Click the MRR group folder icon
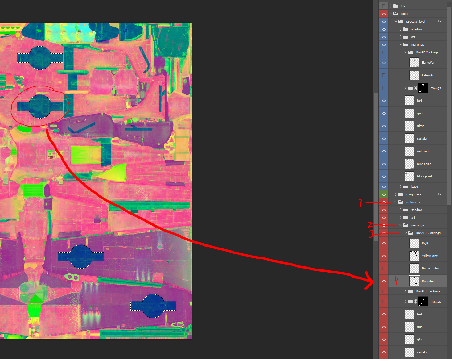Viewport: 452px width, 359px height. coord(396,14)
